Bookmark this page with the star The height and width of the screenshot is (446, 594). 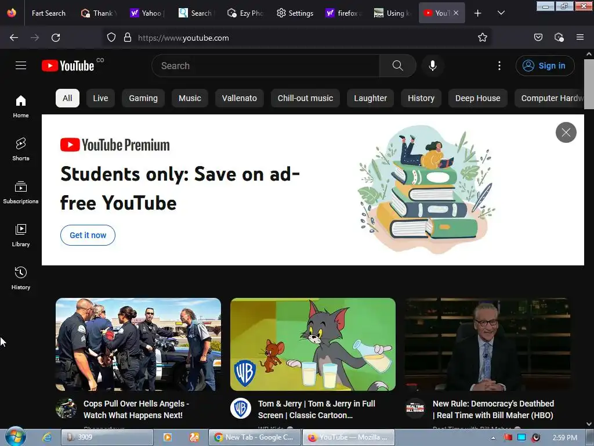tap(482, 38)
